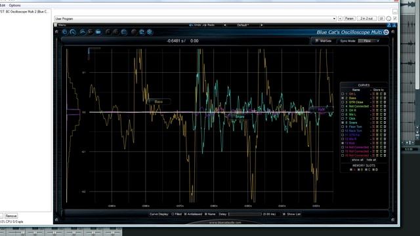This screenshot has height=236, width=420.
Task: Store GTR Close curve to memory slot B
Action: (x=377, y=102)
